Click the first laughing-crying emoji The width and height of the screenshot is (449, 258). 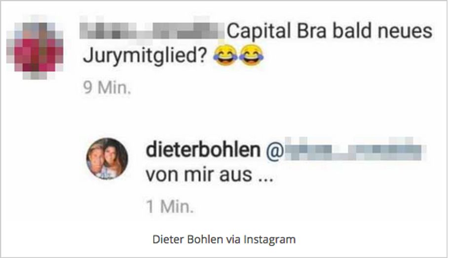click(x=225, y=55)
